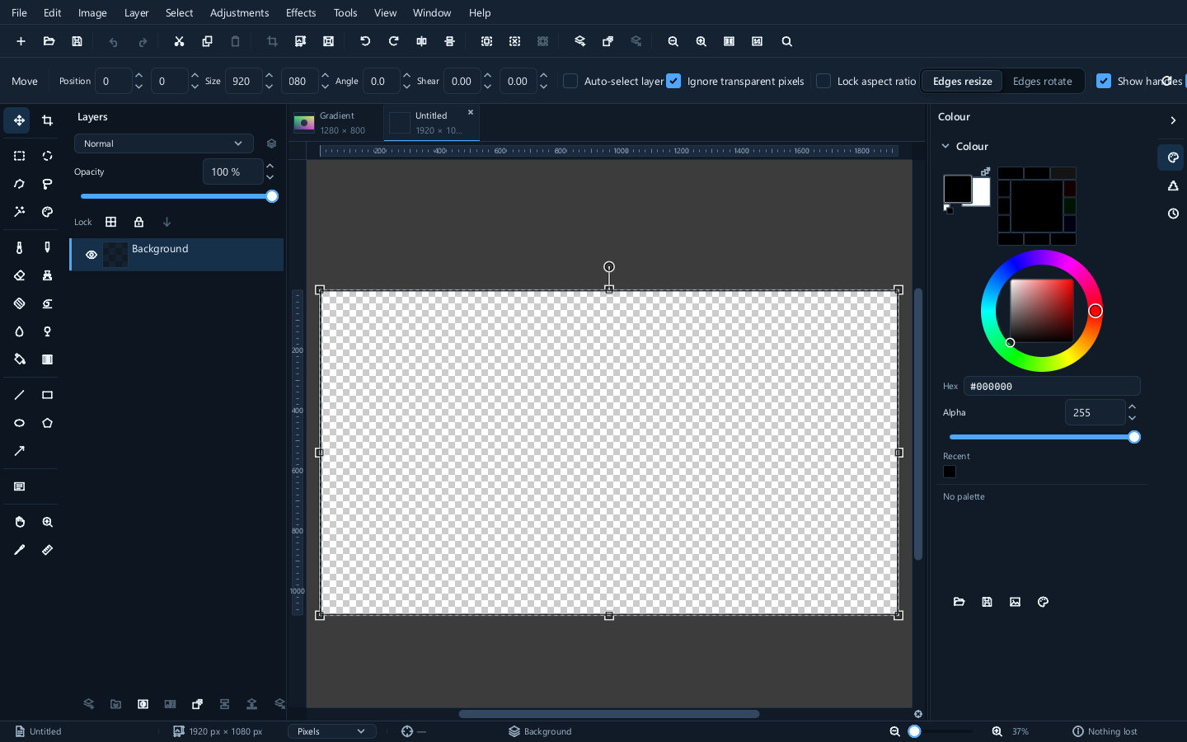
Task: Click the Alpha slider handle
Action: [x=1134, y=437]
